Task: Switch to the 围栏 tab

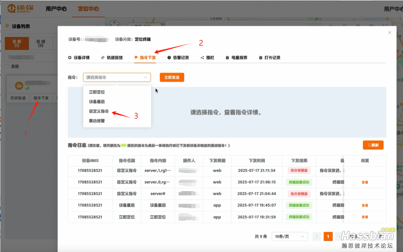Action: click(x=207, y=58)
